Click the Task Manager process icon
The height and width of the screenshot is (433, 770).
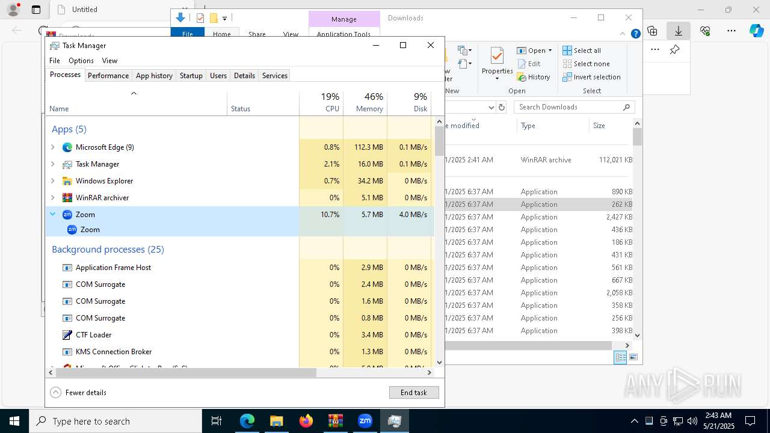[67, 164]
